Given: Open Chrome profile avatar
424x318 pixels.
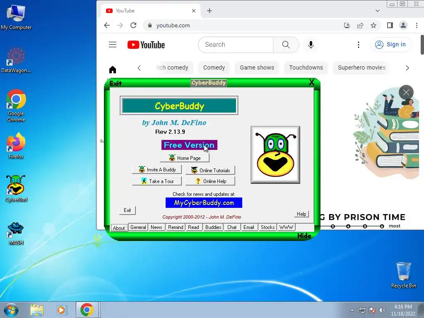Looking at the screenshot, I should pyautogui.click(x=403, y=25).
